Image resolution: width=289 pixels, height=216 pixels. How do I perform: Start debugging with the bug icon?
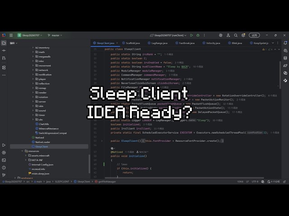[x=198, y=35]
